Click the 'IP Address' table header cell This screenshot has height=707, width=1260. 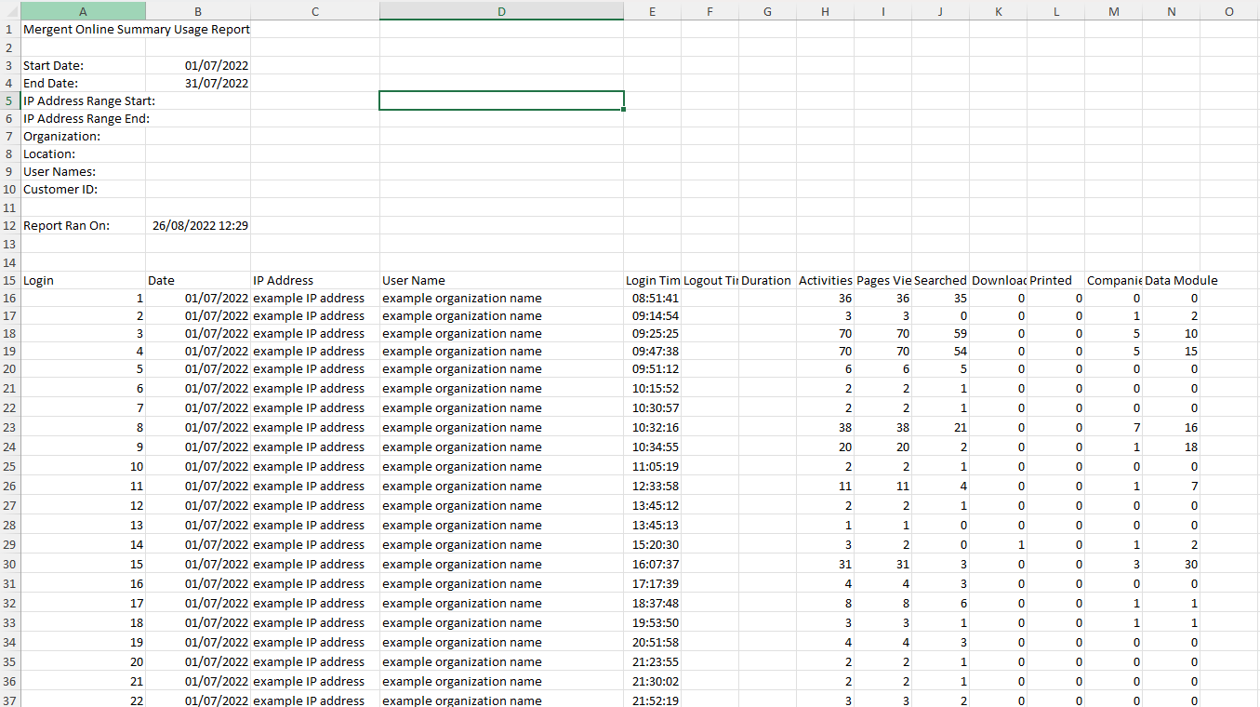315,280
